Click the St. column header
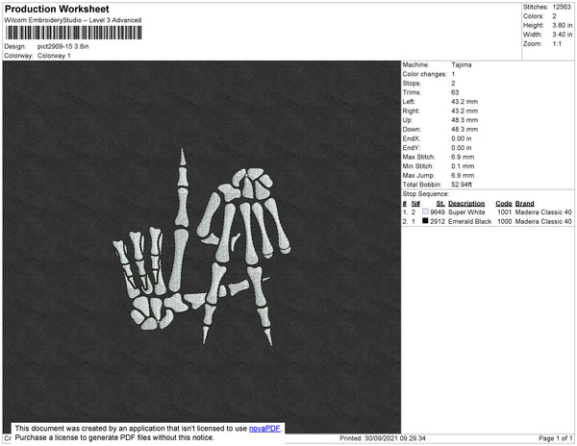Screen dimensions: 577x446 pyautogui.click(x=440, y=203)
